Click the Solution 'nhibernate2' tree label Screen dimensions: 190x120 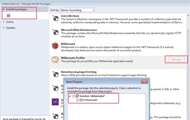(x=92, y=96)
